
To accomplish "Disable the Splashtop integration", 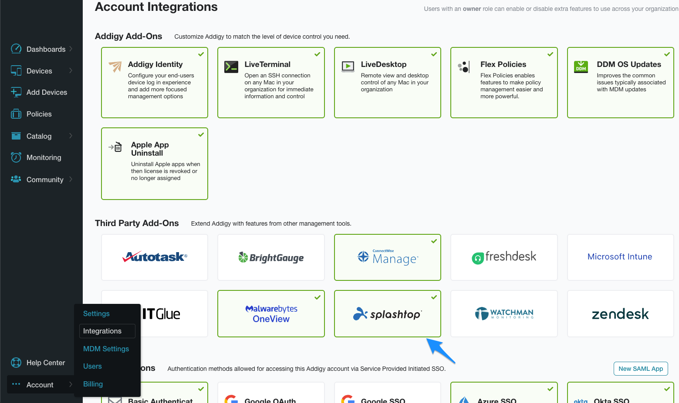I will pos(434,297).
